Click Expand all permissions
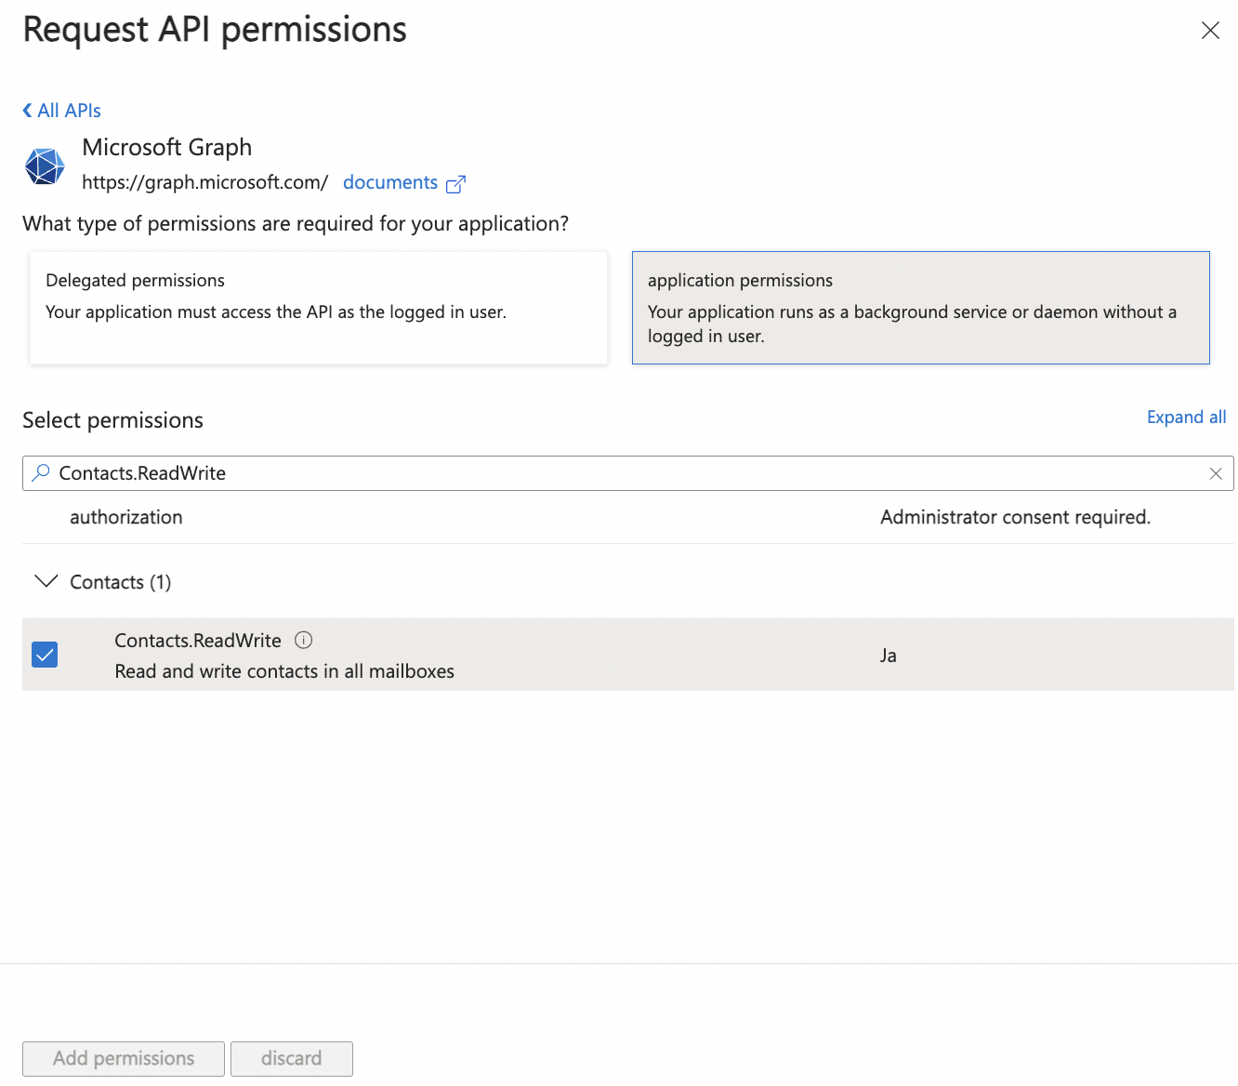Image resolution: width=1238 pixels, height=1086 pixels. (1187, 417)
